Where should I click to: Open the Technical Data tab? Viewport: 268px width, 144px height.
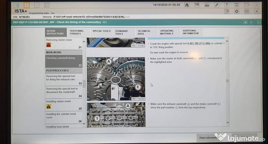[x=144, y=32]
